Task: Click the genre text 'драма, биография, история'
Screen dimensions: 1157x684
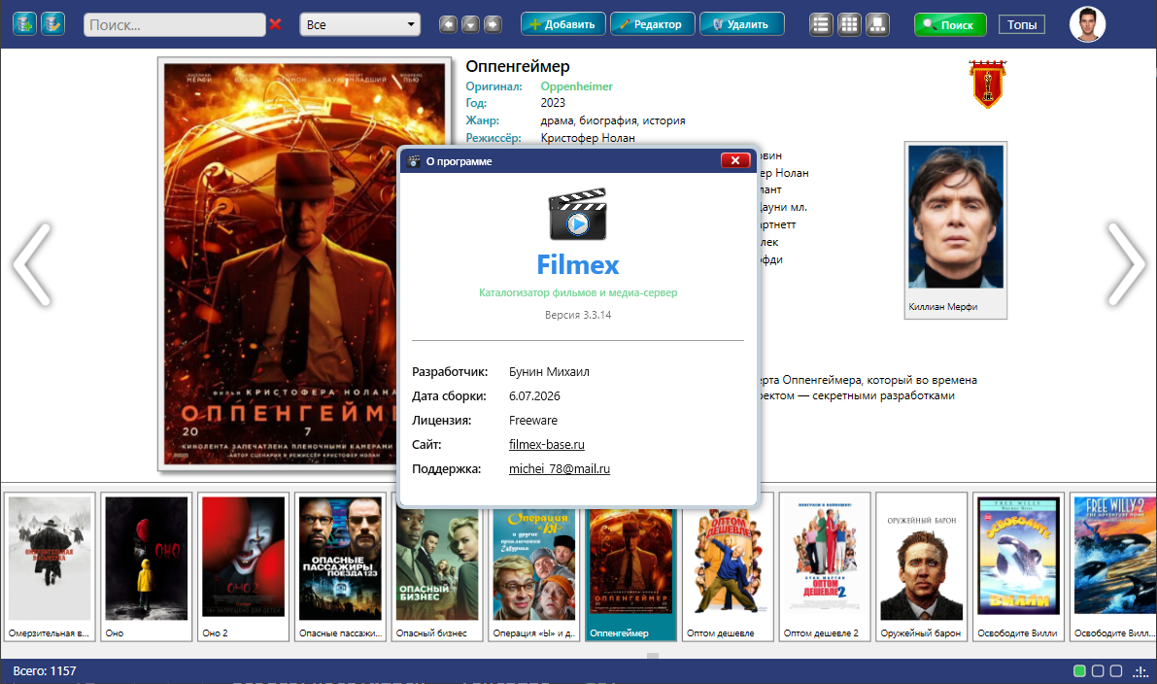Action: point(612,120)
